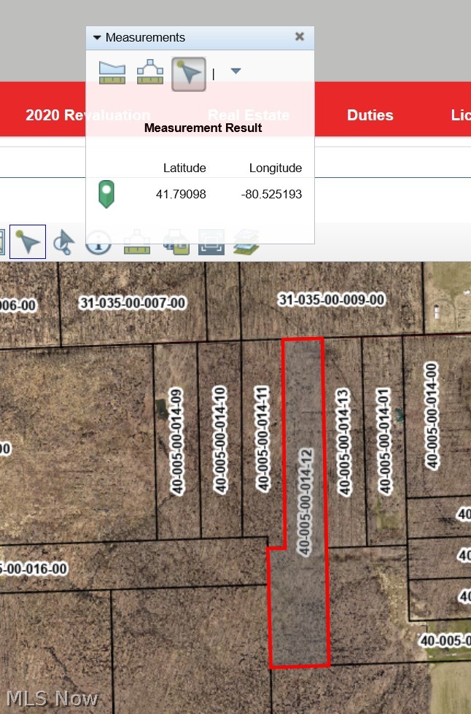Click the latitude value 41.79098
Screen dimensions: 471x714
181,194
